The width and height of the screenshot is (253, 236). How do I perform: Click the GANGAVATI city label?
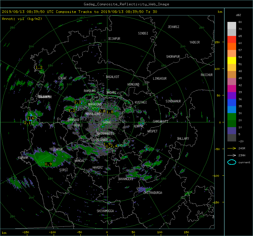[x=161, y=122]
